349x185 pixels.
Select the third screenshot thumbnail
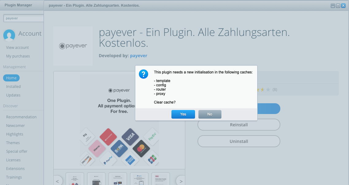pos(118,179)
